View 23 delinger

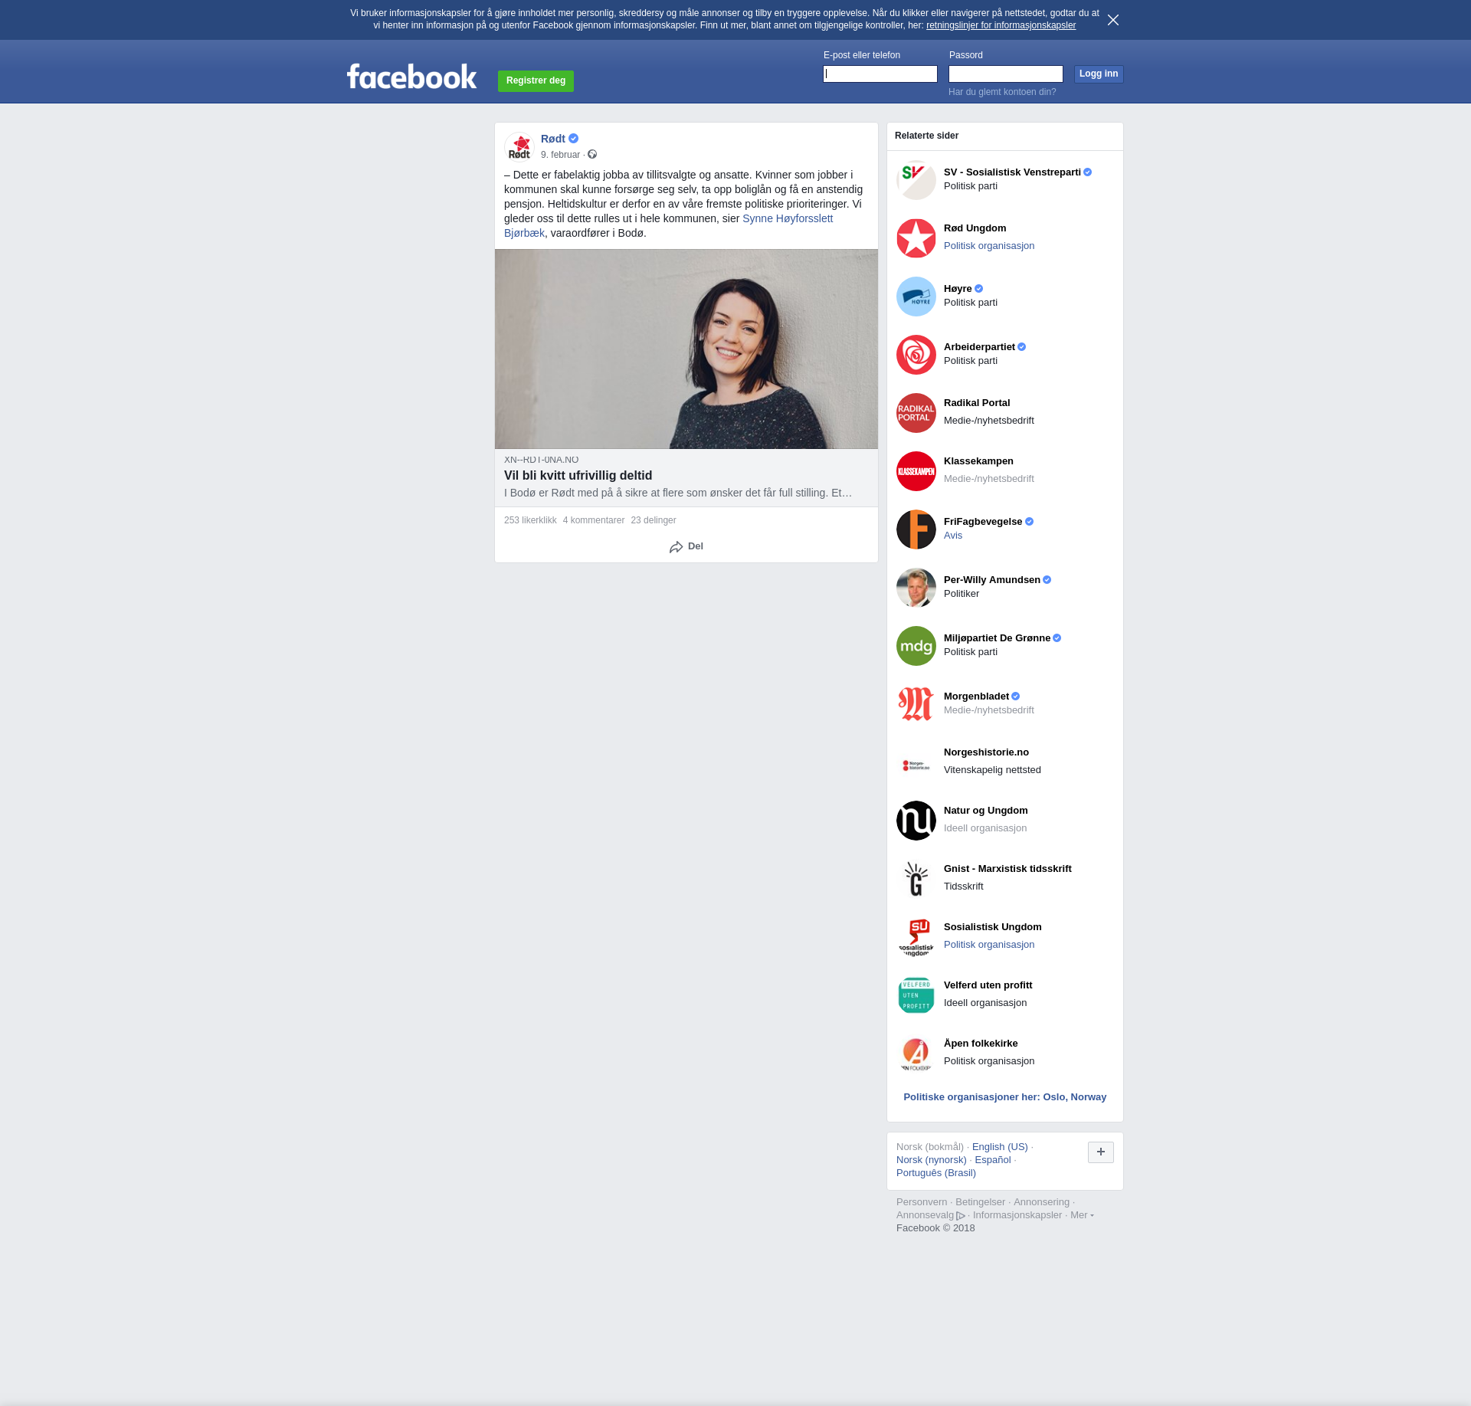[654, 520]
